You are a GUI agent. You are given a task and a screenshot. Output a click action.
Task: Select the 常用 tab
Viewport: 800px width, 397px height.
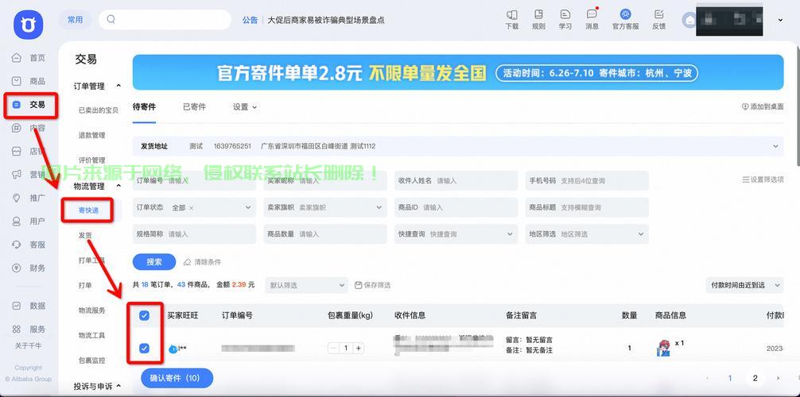(75, 19)
